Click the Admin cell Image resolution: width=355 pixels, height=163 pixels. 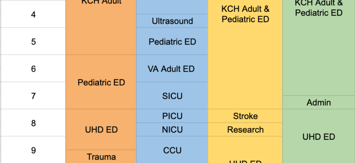pos(319,102)
